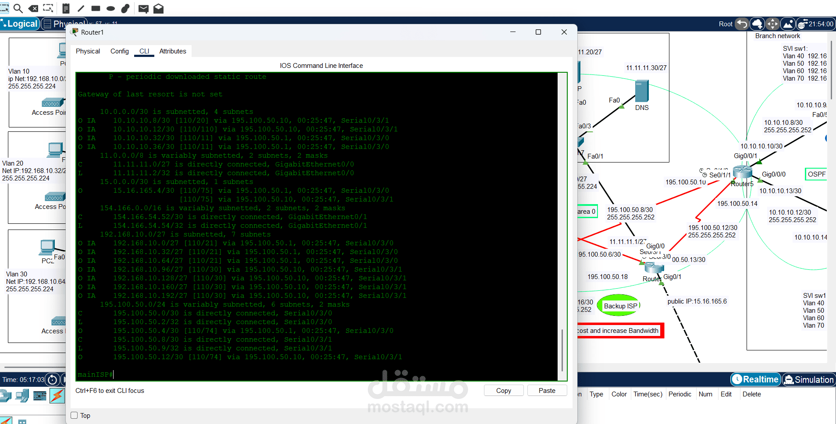Minimize the Router1 window
This screenshot has height=424, width=836.
point(513,32)
